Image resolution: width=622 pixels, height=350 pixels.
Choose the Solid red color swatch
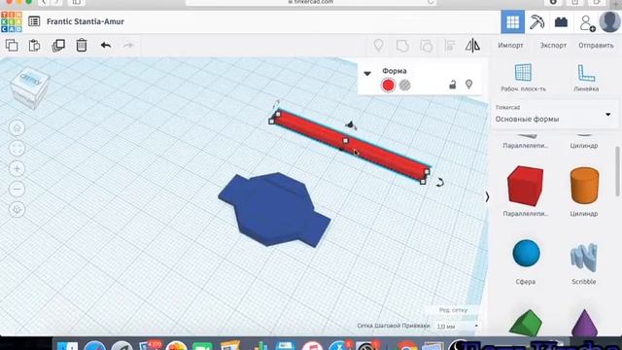tap(388, 85)
